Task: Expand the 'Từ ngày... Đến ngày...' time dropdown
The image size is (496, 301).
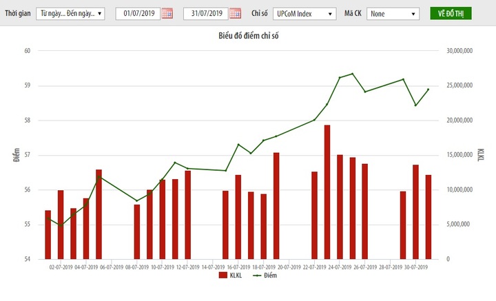Action: click(x=70, y=13)
